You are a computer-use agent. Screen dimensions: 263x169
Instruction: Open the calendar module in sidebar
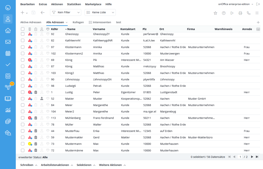click(8, 53)
